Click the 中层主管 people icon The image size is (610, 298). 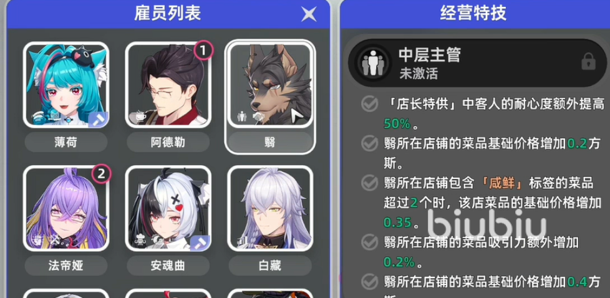[x=372, y=62]
